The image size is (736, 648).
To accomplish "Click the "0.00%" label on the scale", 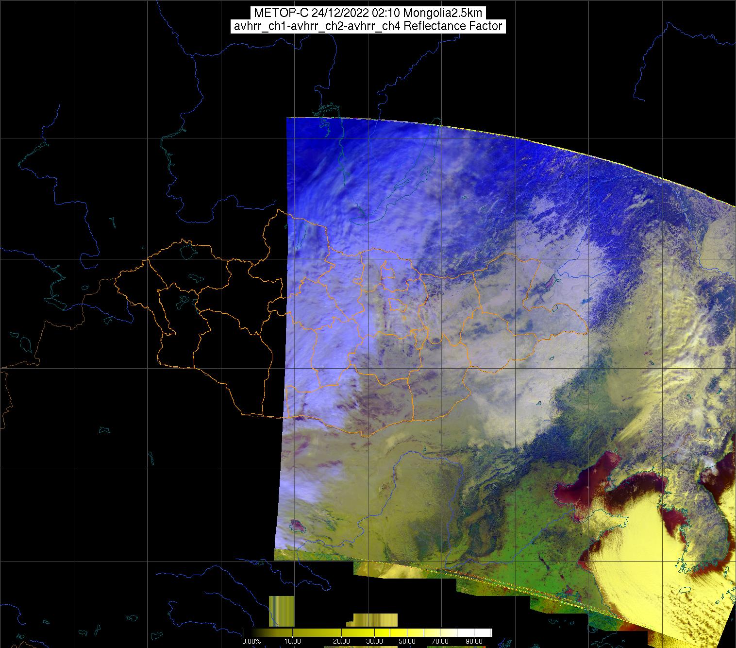I will pyautogui.click(x=251, y=642).
